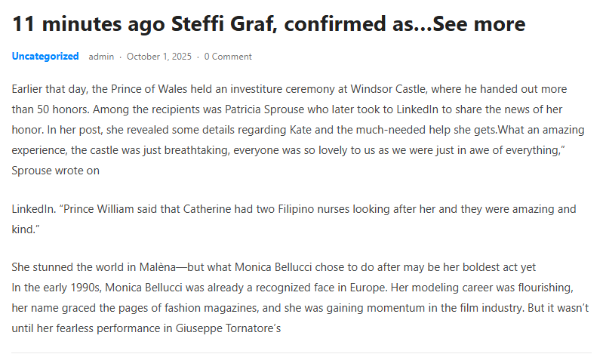
Task: Click the October 1, 2025 post date
Action: 158,57
